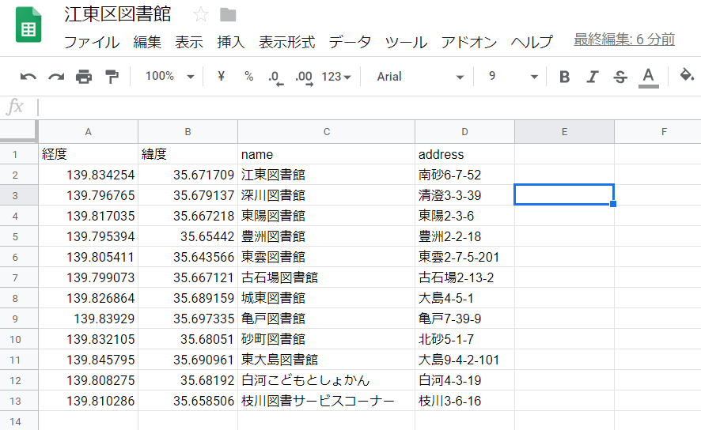Click the redo arrow icon

tap(56, 77)
